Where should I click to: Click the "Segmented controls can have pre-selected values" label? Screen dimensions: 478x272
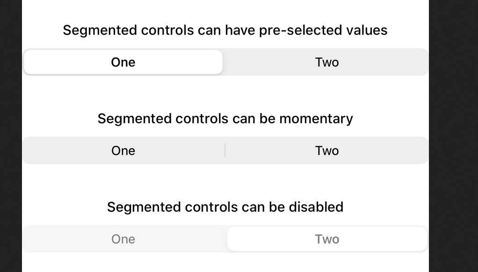click(225, 30)
